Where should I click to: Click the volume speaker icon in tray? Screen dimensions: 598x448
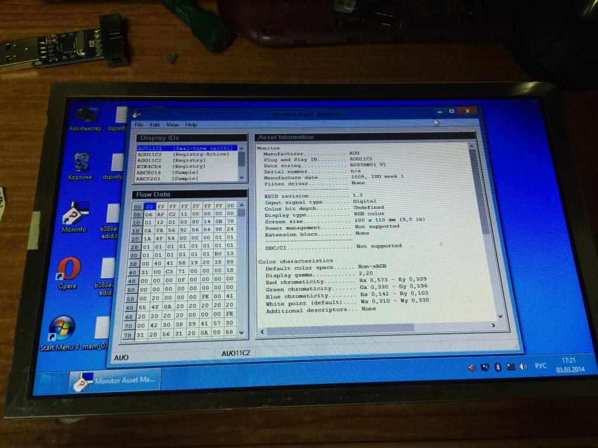pos(523,366)
